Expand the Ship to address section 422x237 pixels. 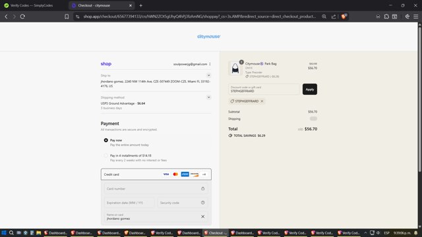click(x=208, y=75)
